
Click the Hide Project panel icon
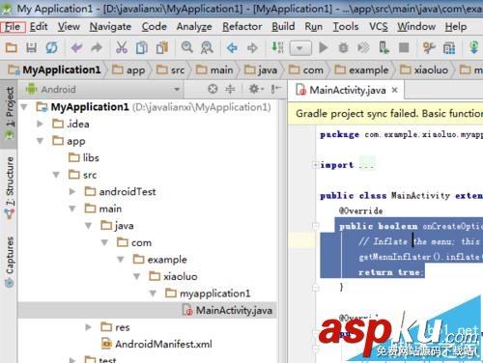pos(276,89)
